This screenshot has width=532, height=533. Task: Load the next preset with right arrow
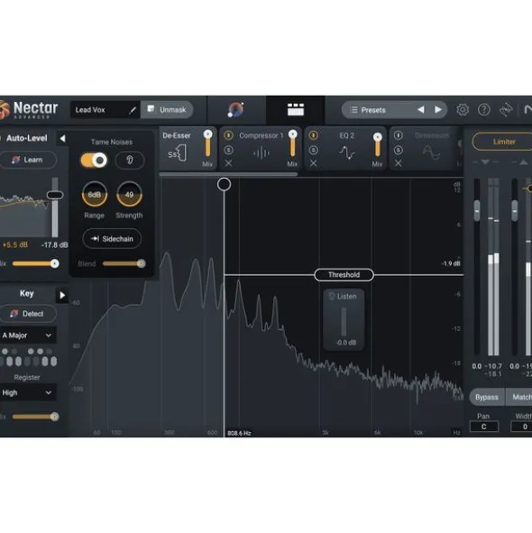coord(438,109)
